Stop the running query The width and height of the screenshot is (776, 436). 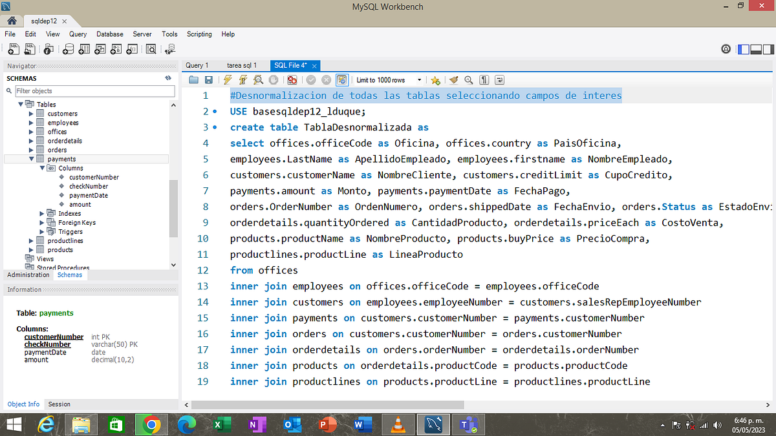pos(273,80)
